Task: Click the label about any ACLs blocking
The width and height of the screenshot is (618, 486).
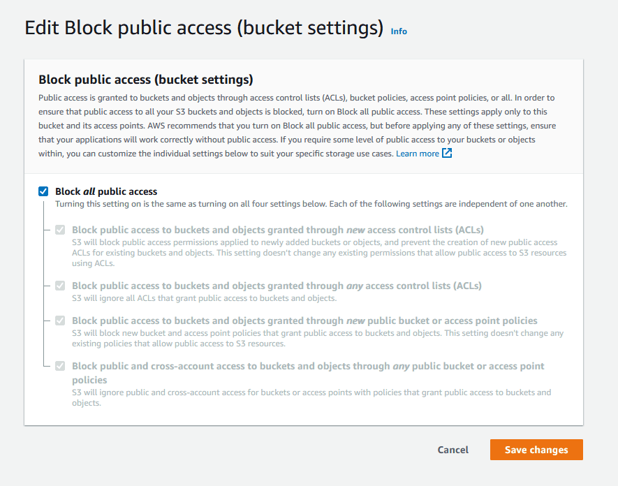Action: [x=277, y=286]
